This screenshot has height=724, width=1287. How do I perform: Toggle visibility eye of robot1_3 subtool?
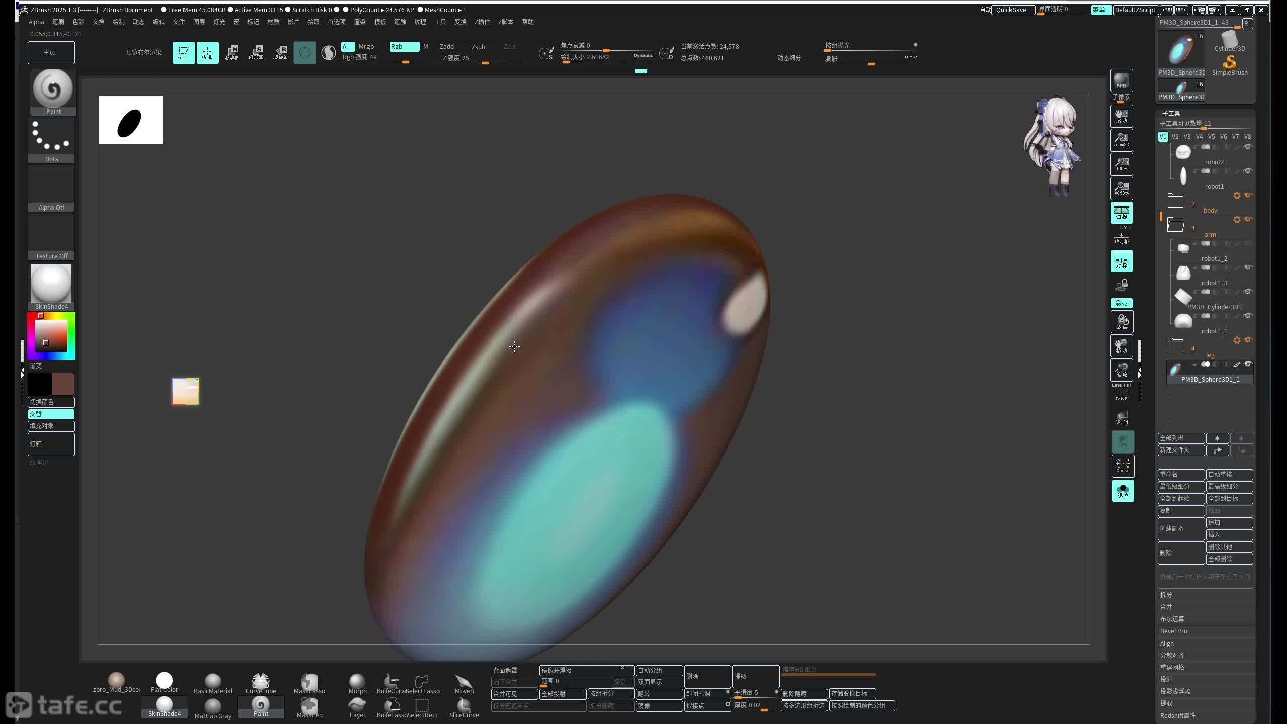(1248, 267)
